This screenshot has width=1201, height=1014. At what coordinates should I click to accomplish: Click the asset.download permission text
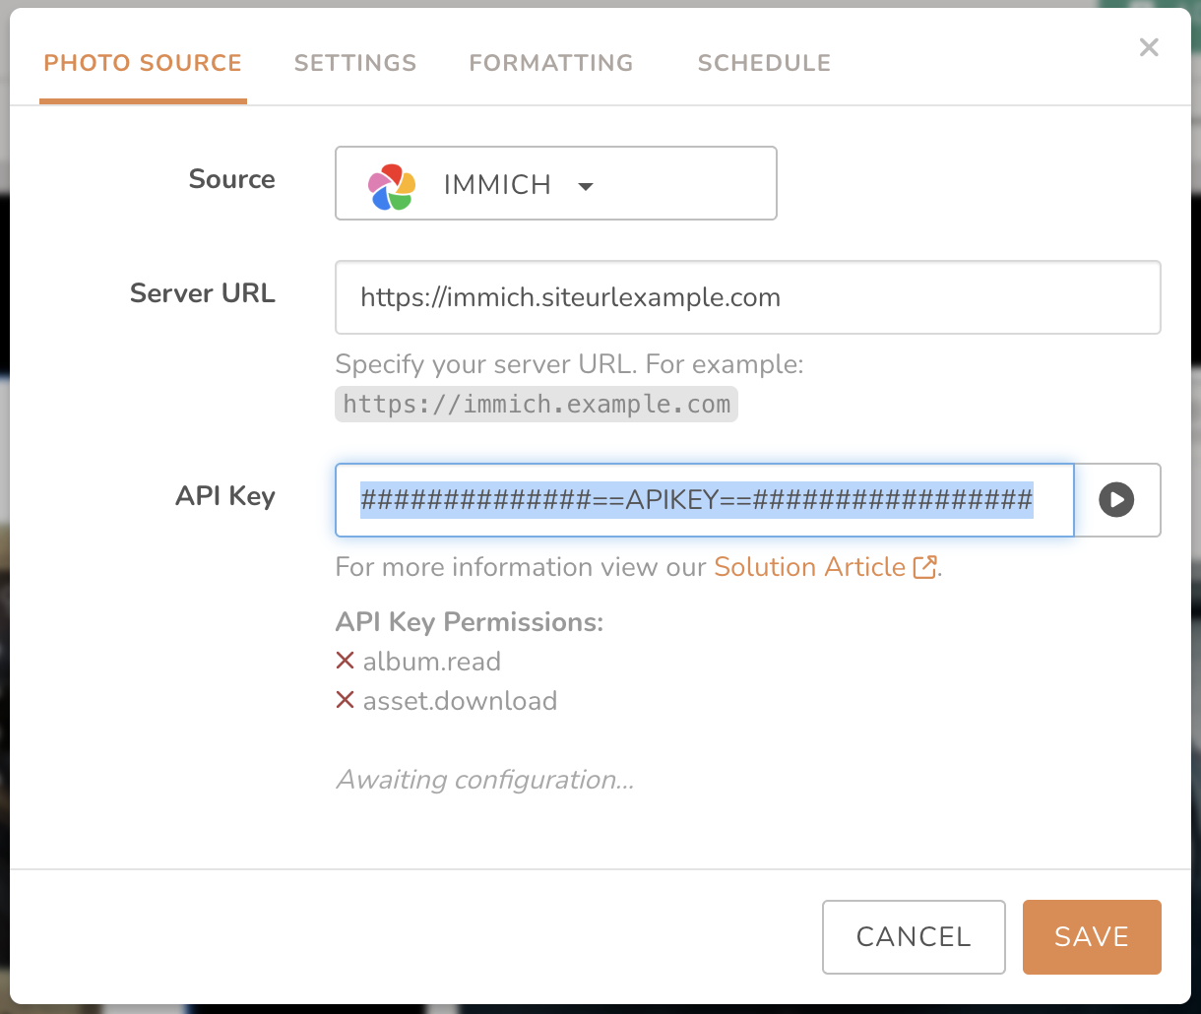(x=460, y=701)
